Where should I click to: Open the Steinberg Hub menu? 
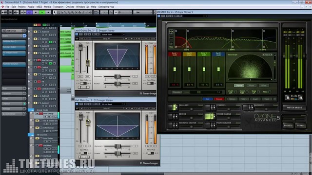click(x=106, y=7)
